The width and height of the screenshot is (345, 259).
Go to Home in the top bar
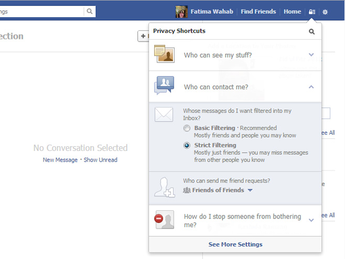[x=292, y=12]
